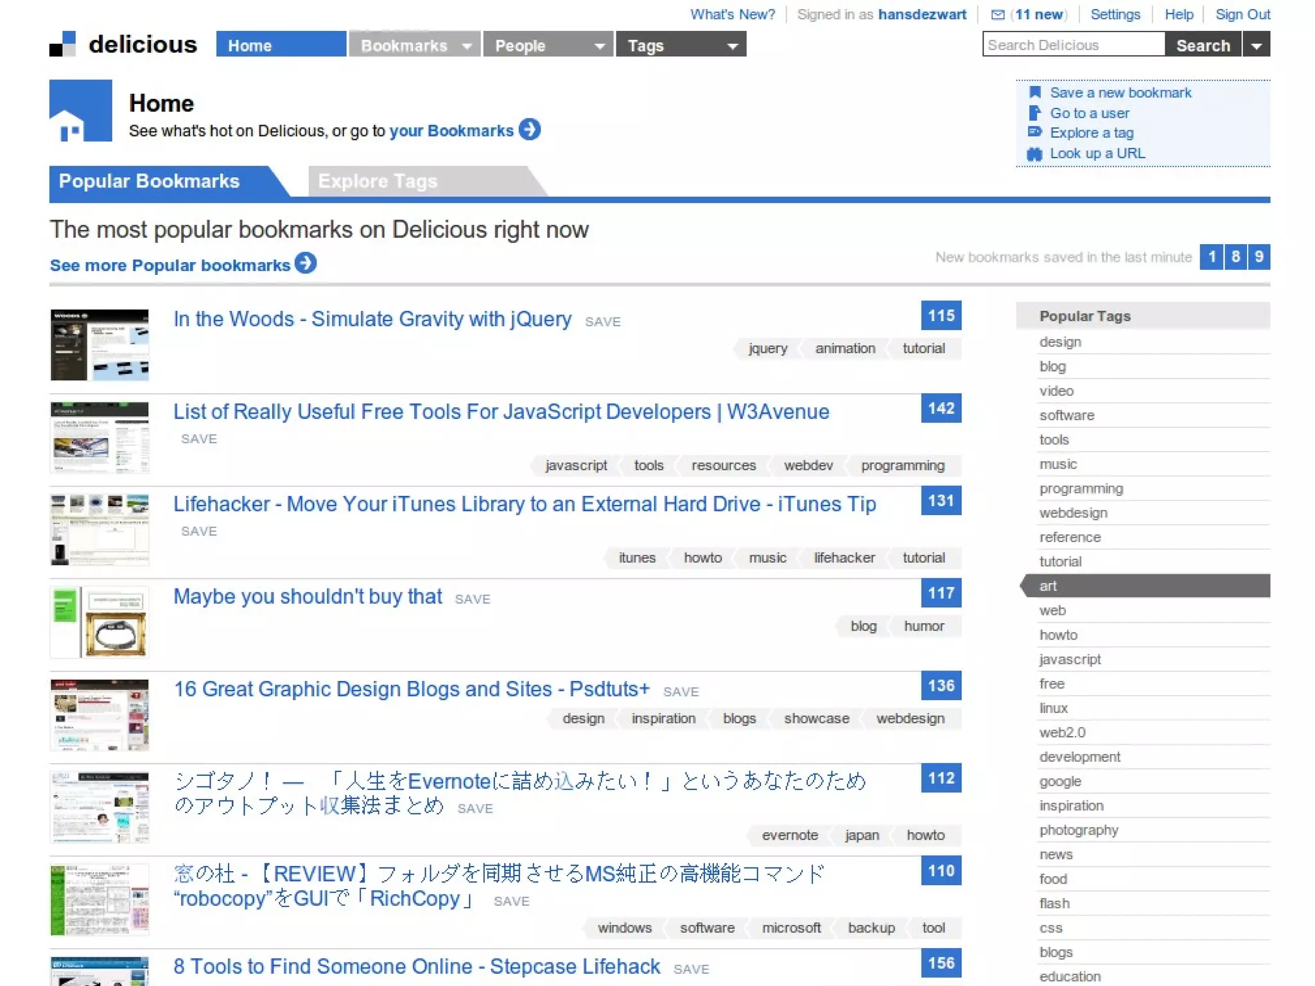Click the 115 save count badge
This screenshot has width=1315, height=986.
tap(941, 315)
